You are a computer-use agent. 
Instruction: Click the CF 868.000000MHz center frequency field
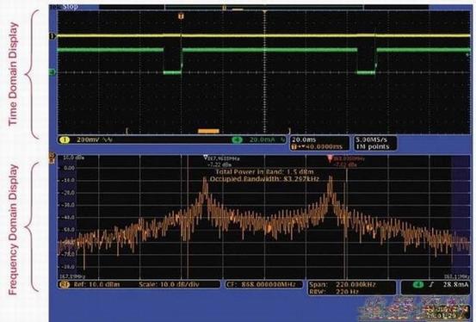[264, 285]
